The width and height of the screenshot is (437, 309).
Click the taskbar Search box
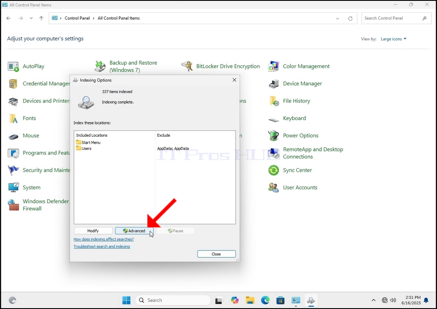pyautogui.click(x=173, y=301)
